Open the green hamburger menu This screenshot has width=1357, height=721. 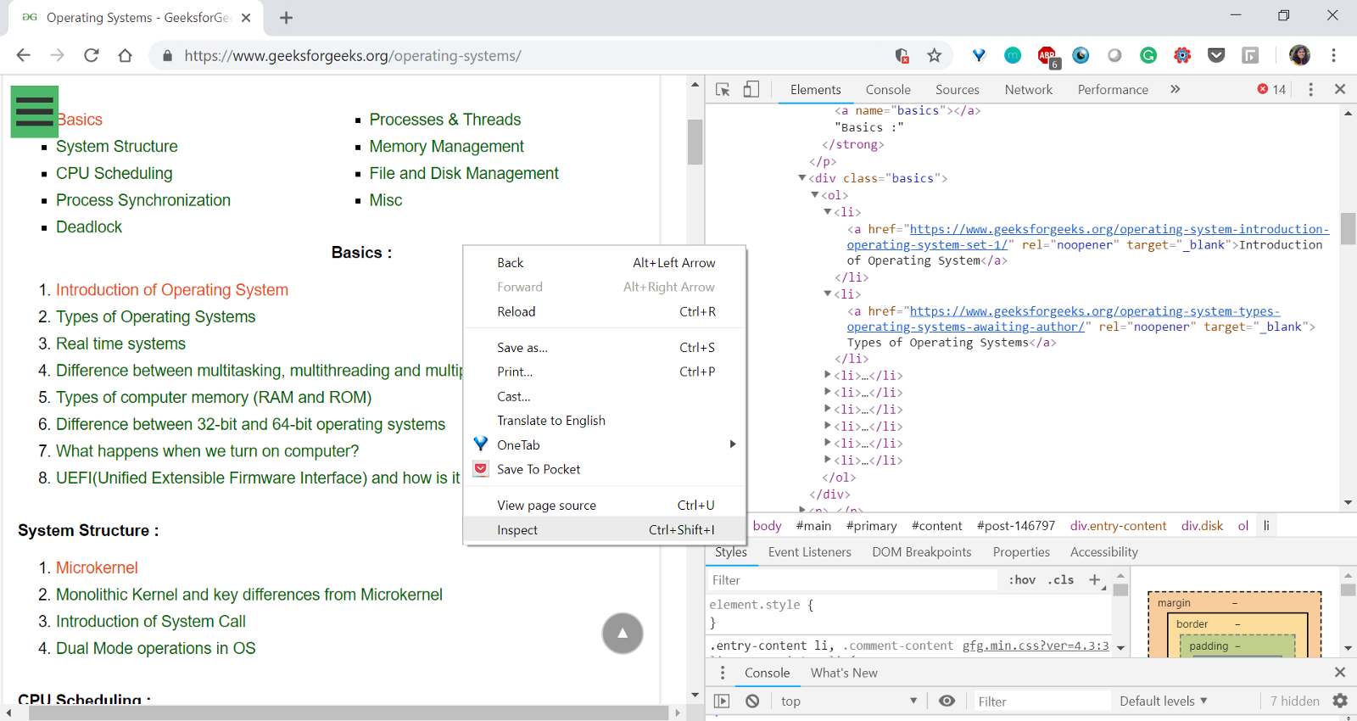(x=35, y=111)
